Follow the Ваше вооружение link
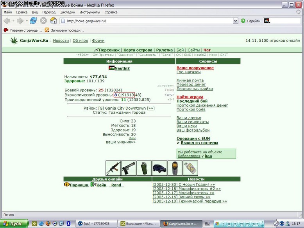 click(x=195, y=68)
